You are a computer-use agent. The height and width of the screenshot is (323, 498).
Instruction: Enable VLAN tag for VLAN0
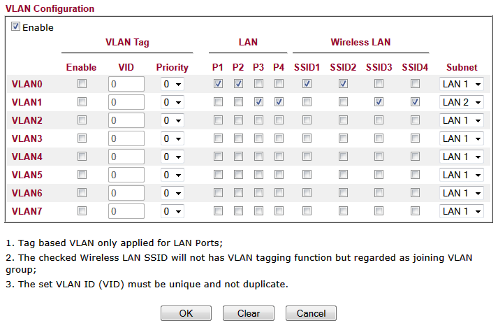tap(82, 84)
